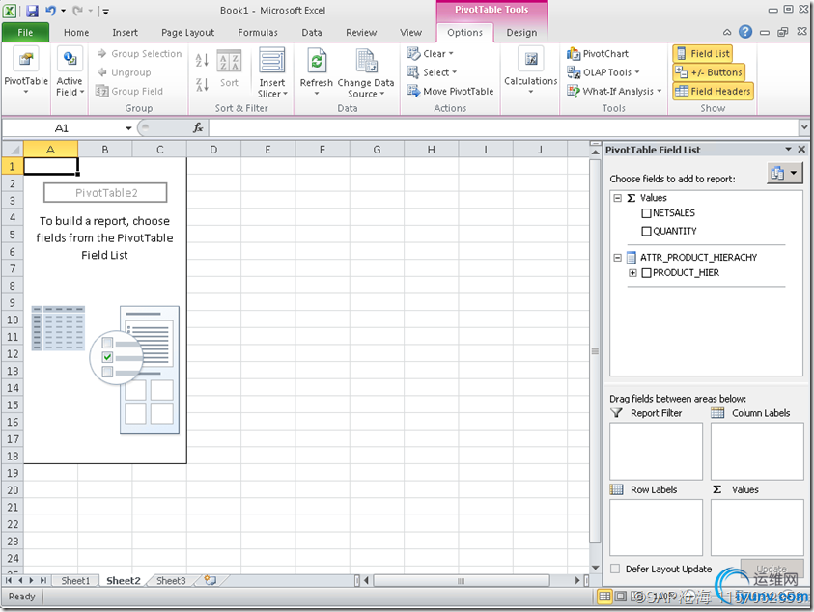
Task: Collapse the ATTR_PRODUCT_HIERACHY group
Action: point(618,258)
